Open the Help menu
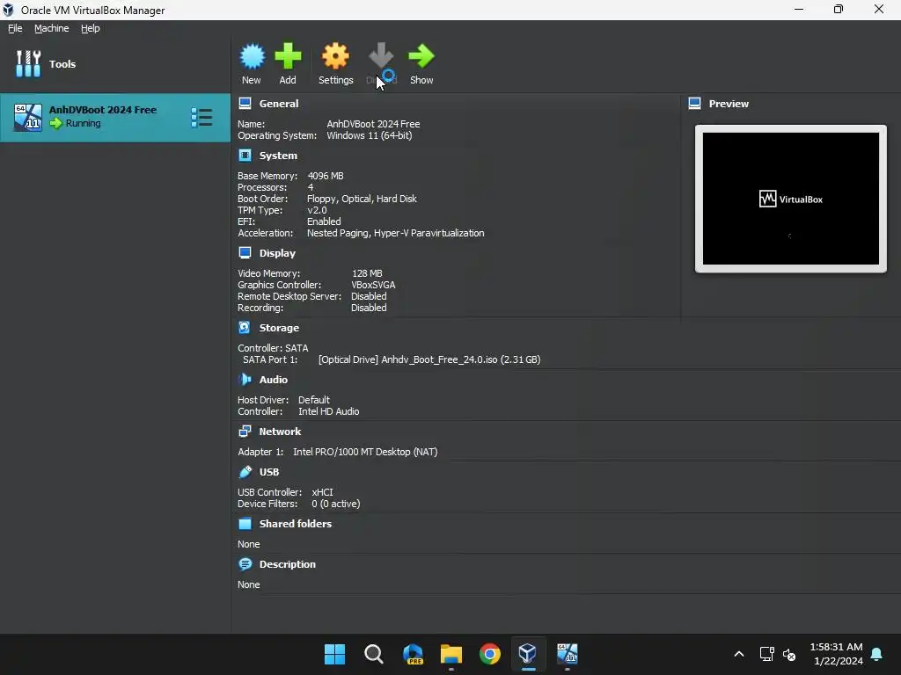901x675 pixels. (91, 28)
